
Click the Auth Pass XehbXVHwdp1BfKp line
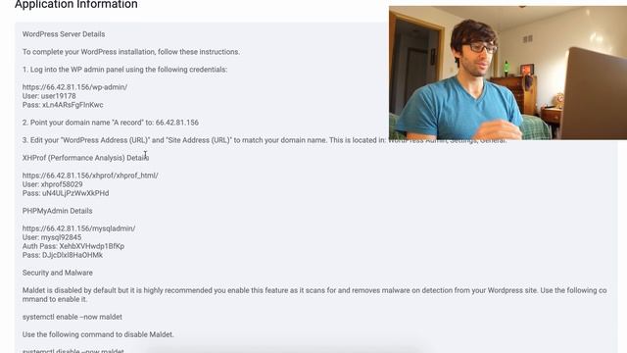[x=73, y=246]
